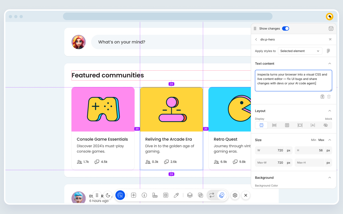This screenshot has width=343, height=214.
Task: Collapse the Layout section chevron
Action: point(330,111)
